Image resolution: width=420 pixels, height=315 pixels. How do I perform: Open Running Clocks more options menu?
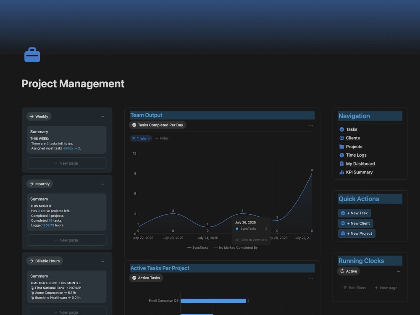[x=399, y=272]
